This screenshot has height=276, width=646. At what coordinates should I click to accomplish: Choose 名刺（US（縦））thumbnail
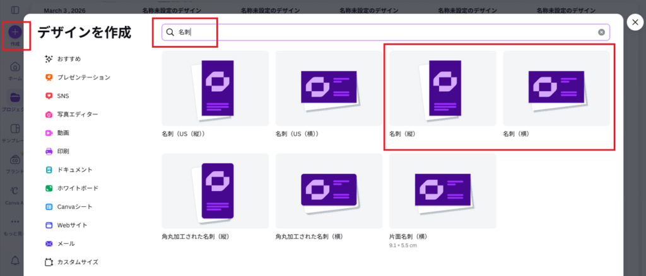coord(215,88)
